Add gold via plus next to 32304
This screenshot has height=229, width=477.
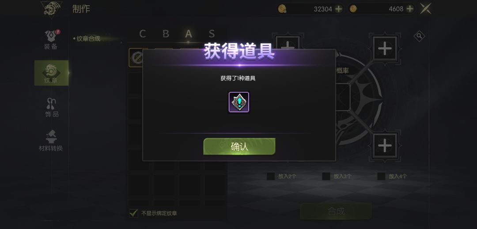(x=339, y=9)
